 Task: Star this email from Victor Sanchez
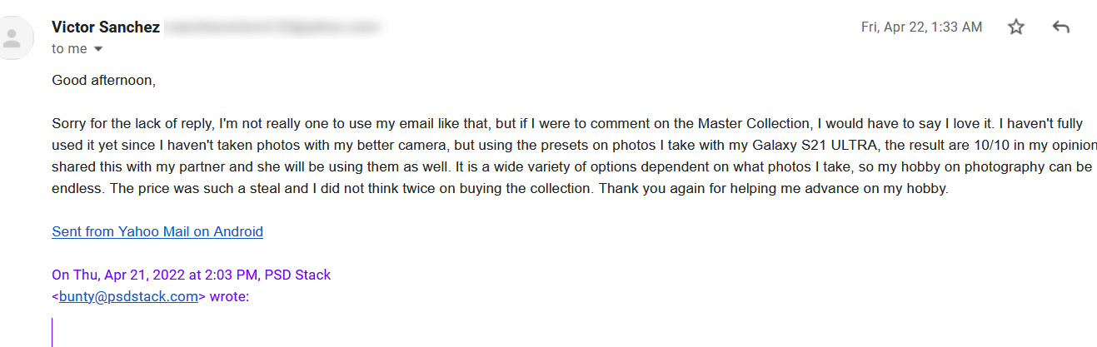[x=1015, y=27]
